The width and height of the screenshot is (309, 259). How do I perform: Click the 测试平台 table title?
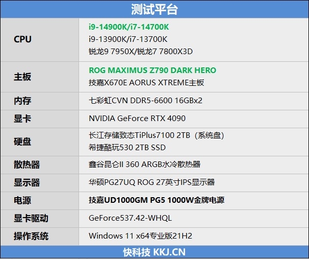pos(154,9)
